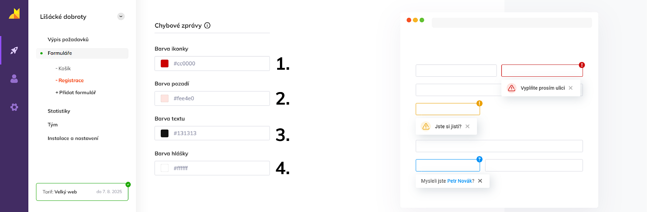Click the black Barva textu color swatch
The height and width of the screenshot is (212, 671).
tap(165, 133)
